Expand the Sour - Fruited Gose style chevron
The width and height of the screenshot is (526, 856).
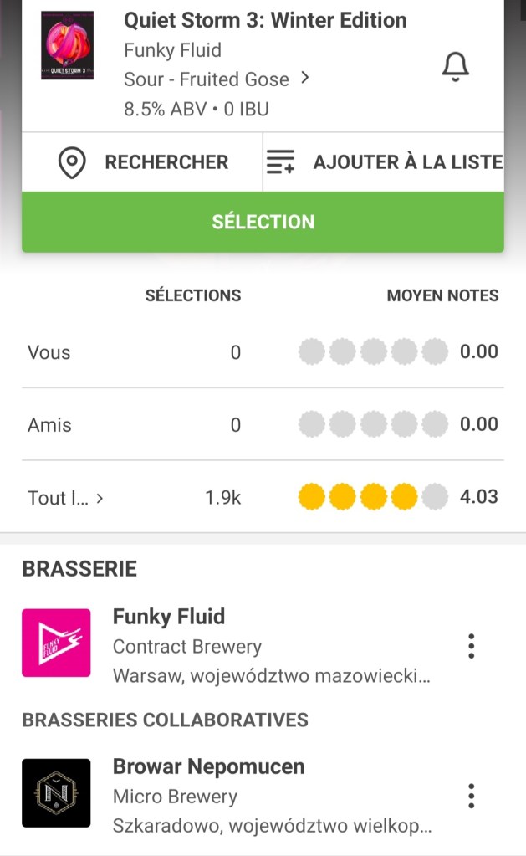(305, 78)
